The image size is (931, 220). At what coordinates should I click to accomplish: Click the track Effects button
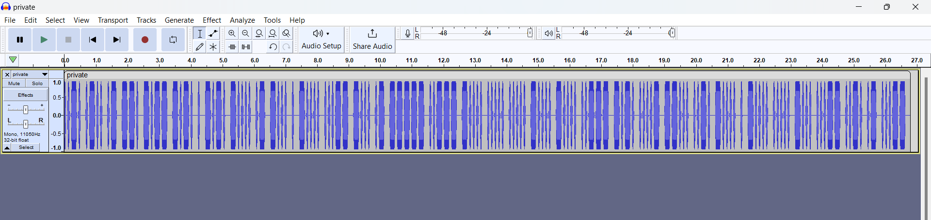[26, 95]
